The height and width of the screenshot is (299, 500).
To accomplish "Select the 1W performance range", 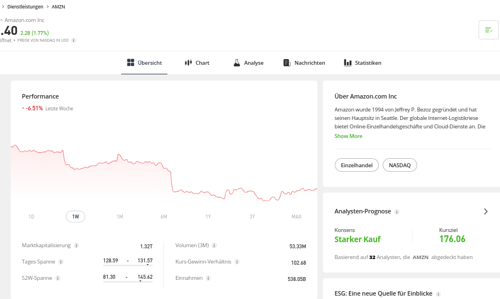I will coord(76,217).
